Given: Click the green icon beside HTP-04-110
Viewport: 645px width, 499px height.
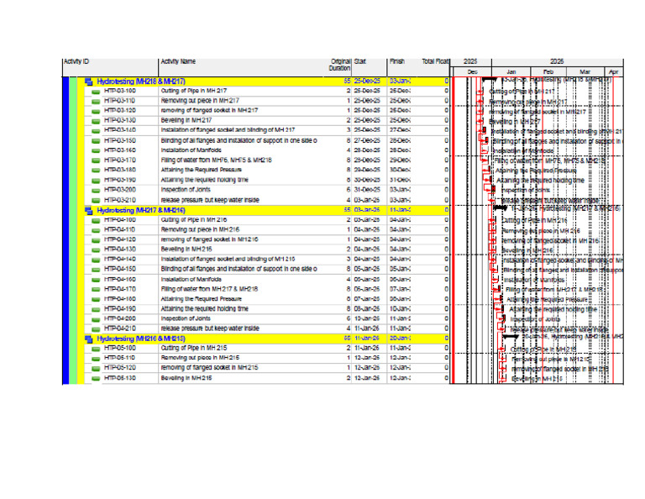Looking at the screenshot, I should [96, 230].
